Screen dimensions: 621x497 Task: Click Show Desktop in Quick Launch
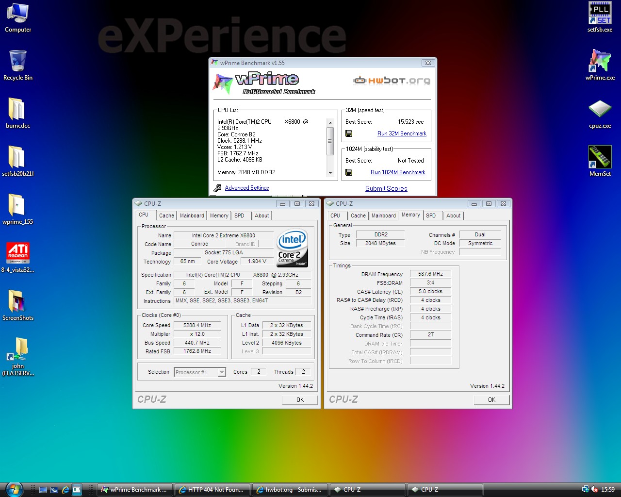point(43,490)
